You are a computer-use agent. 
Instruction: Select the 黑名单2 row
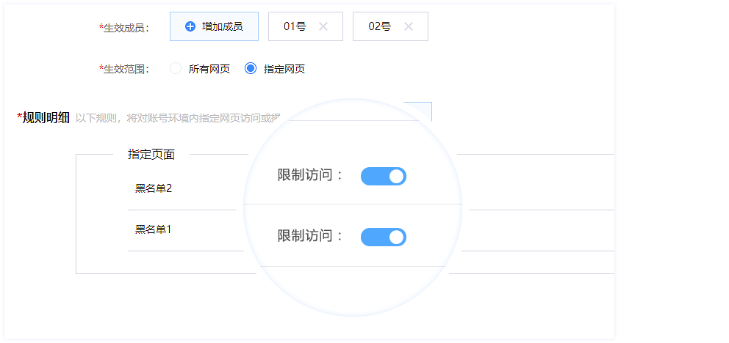tap(154, 188)
